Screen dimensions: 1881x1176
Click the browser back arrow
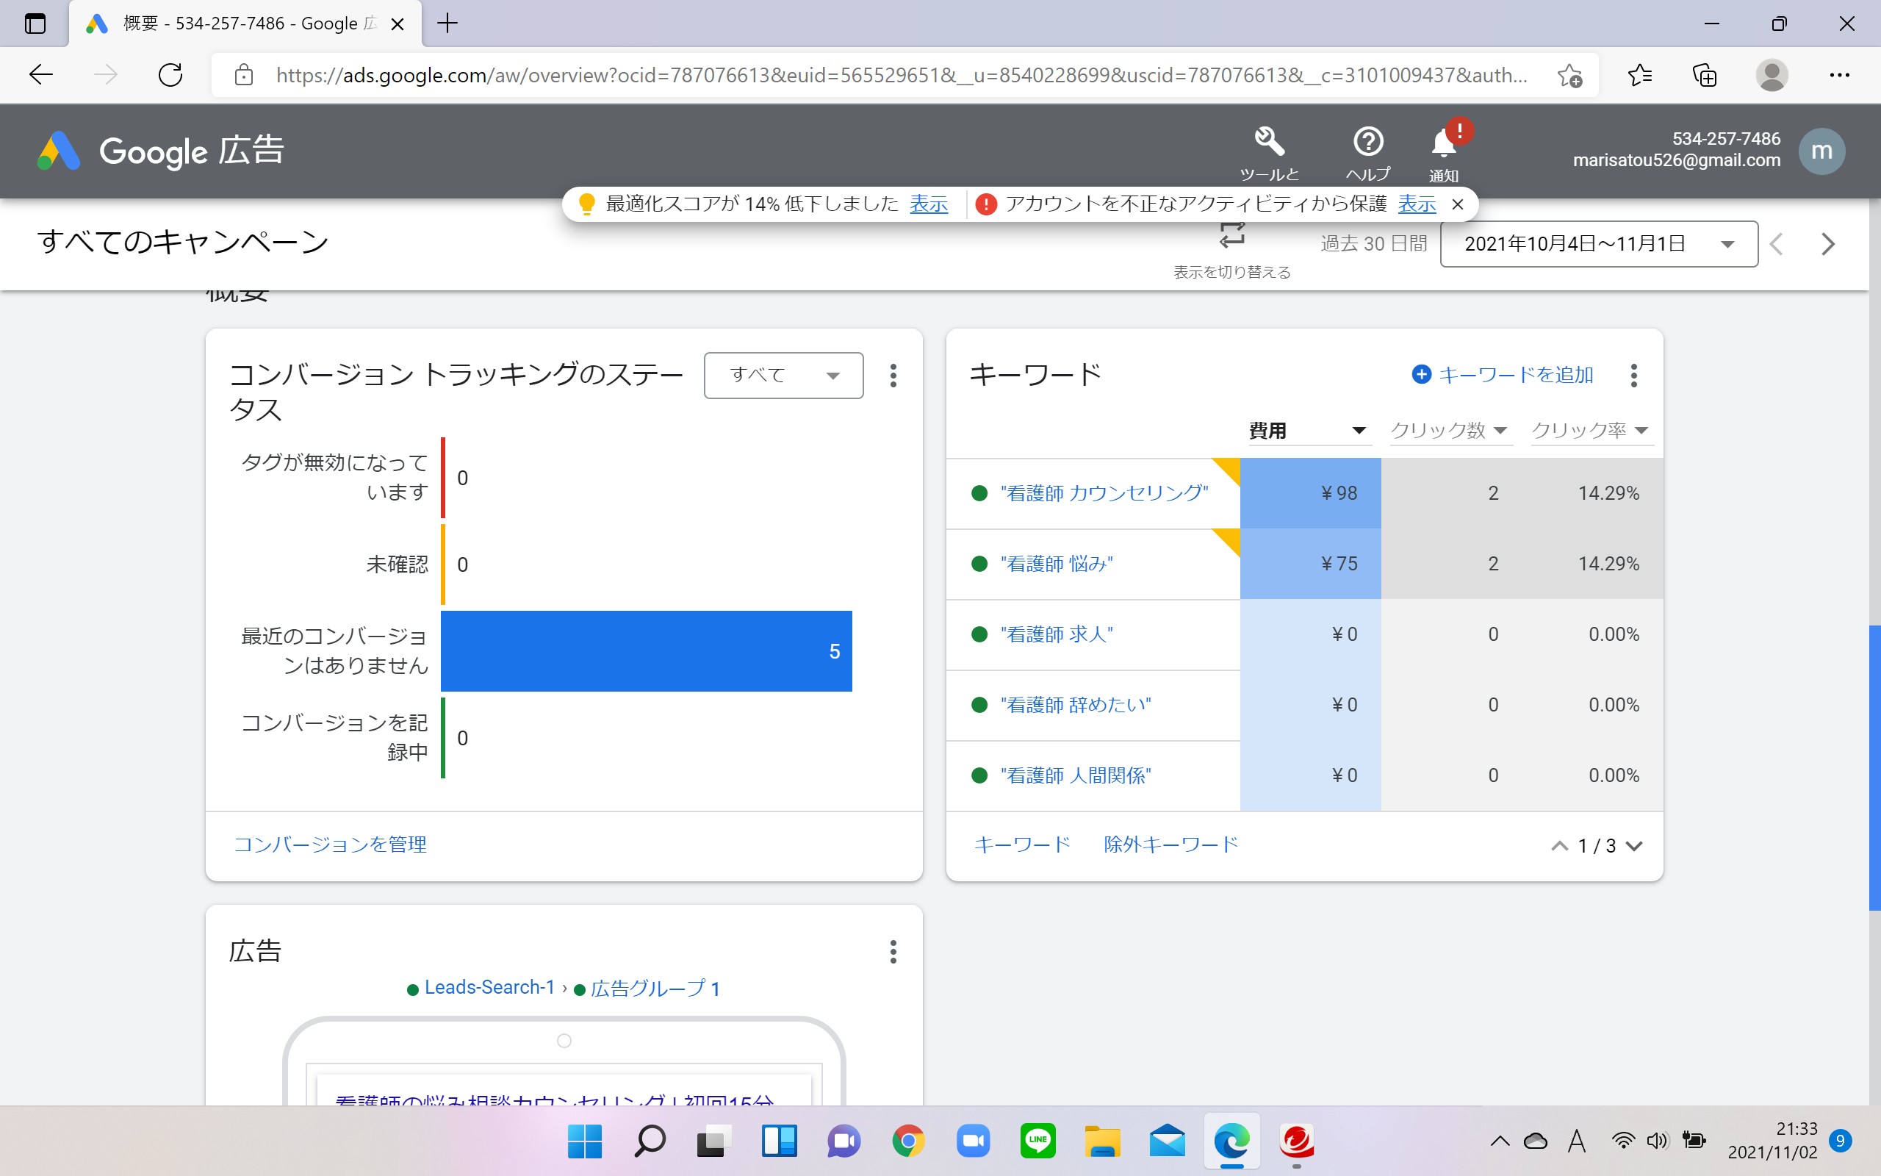point(40,75)
